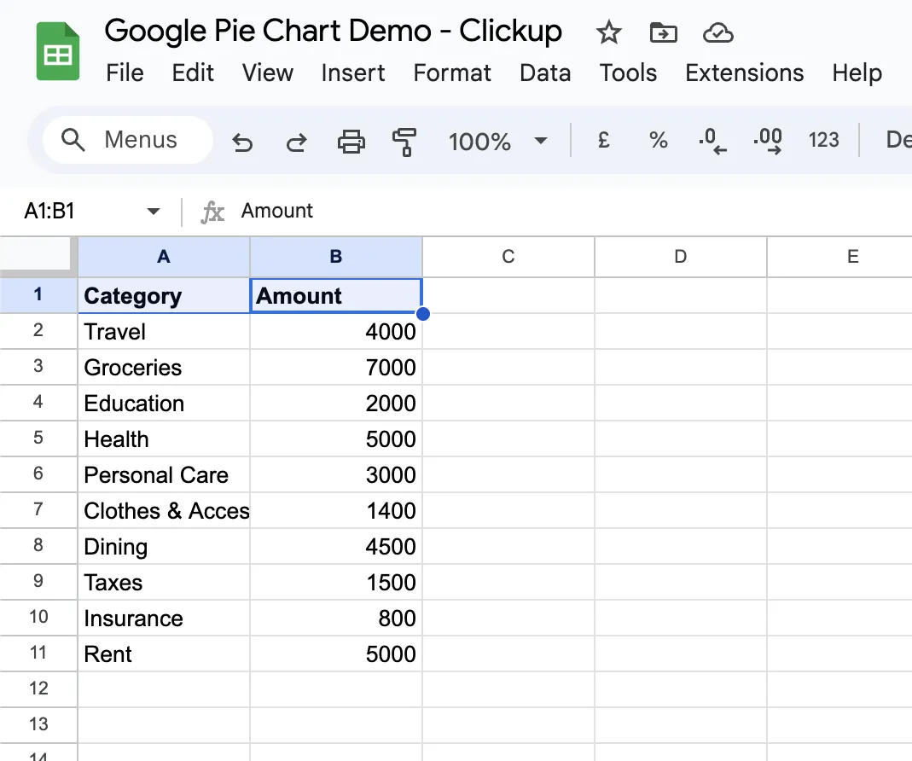
Task: Expand the name box range dropdown
Action: (154, 212)
